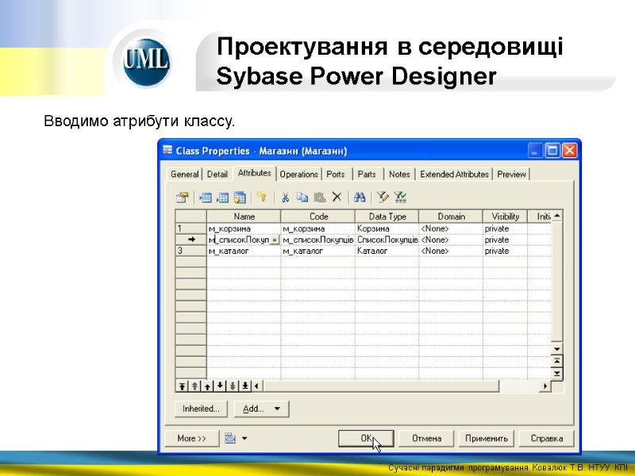
Task: Select the Copy icon on the toolbar
Action: point(302,197)
